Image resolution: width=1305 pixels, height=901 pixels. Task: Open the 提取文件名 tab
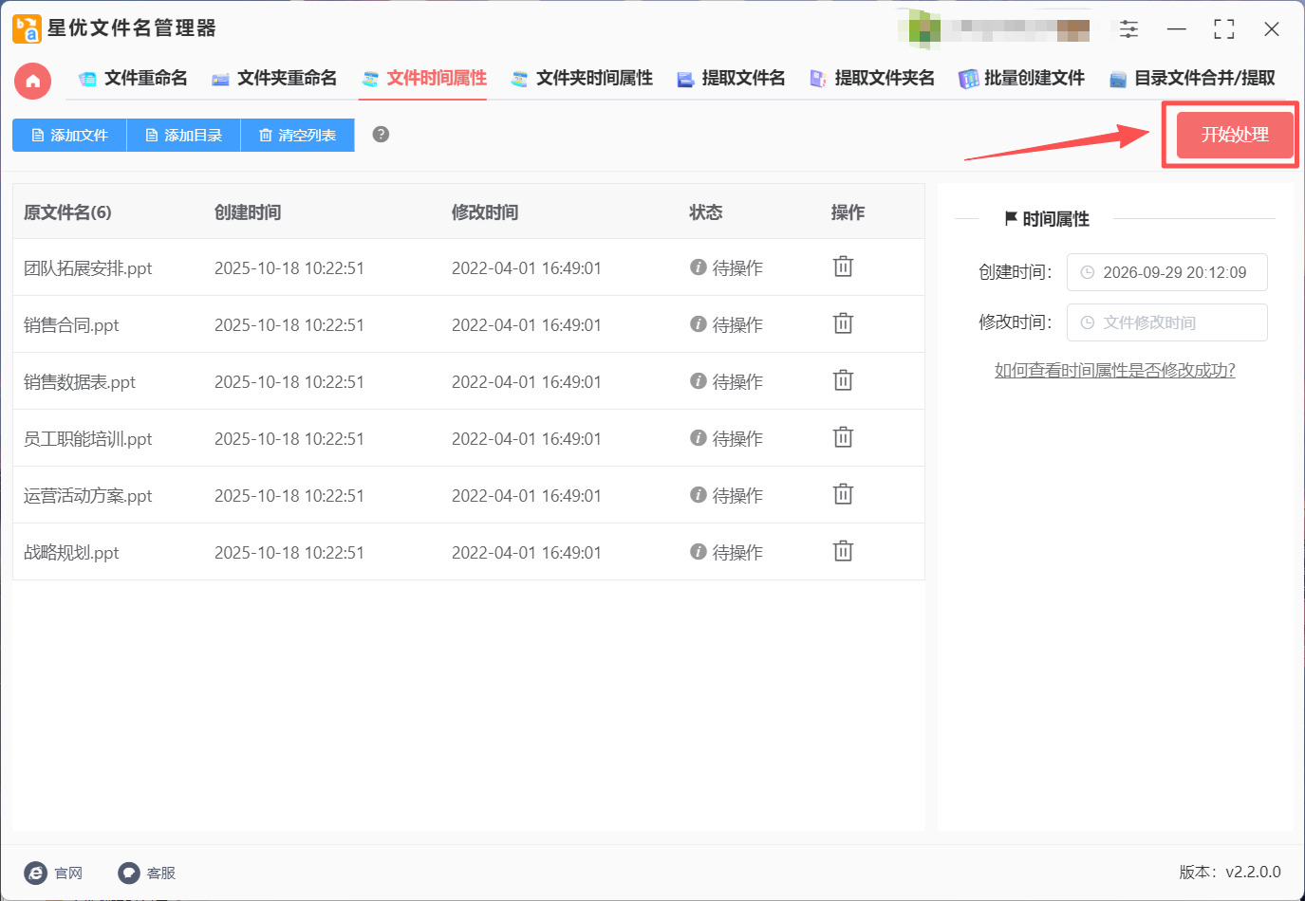tap(731, 79)
